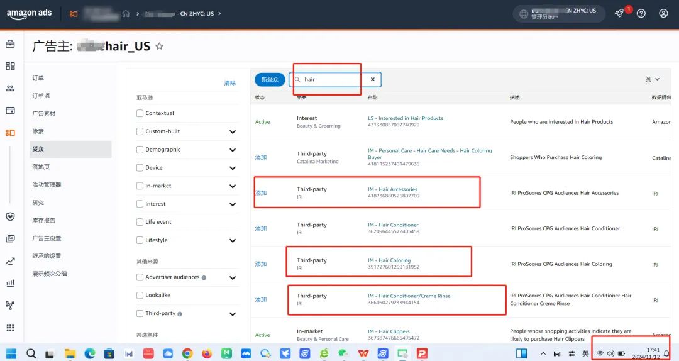Open the user account profile icon
Image resolution: width=679 pixels, height=361 pixels.
pos(663,13)
